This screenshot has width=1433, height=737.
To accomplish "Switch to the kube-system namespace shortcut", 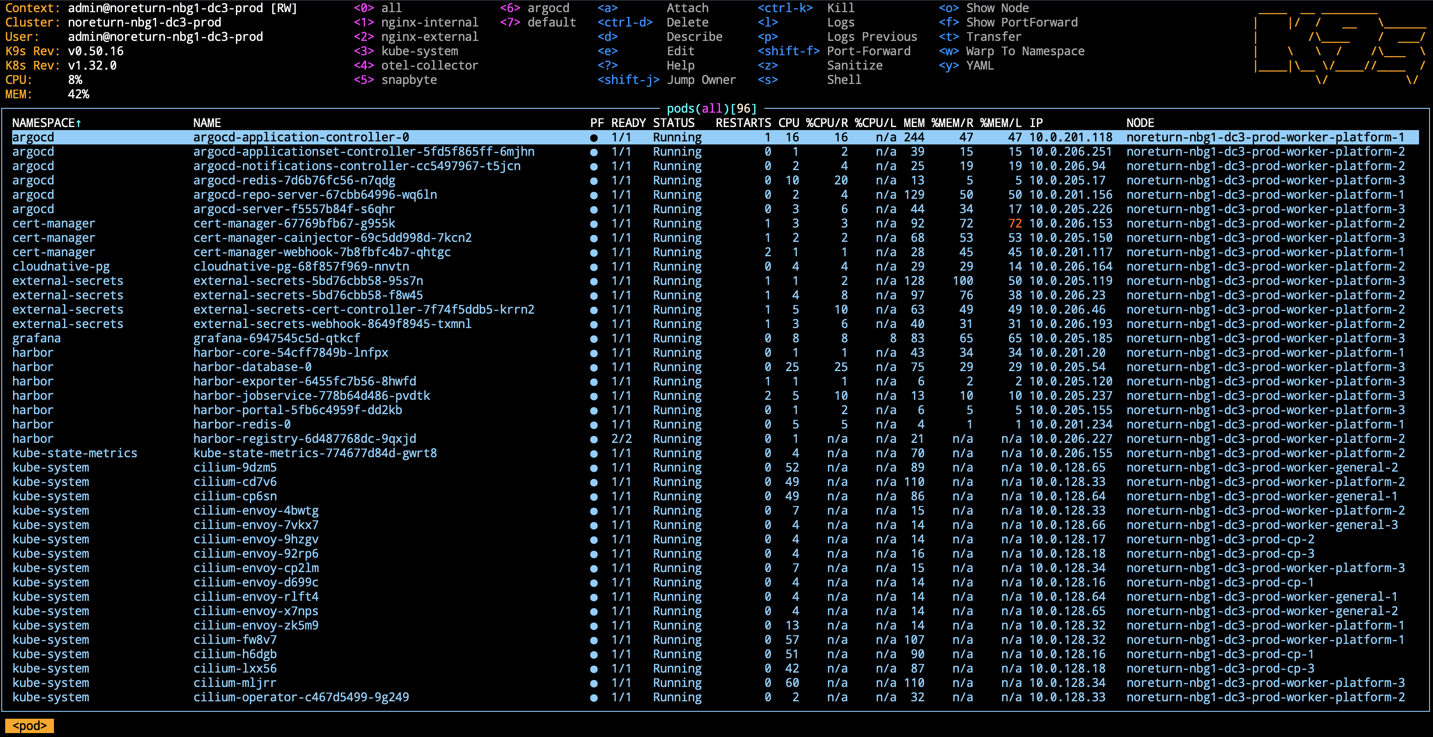I will 420,51.
